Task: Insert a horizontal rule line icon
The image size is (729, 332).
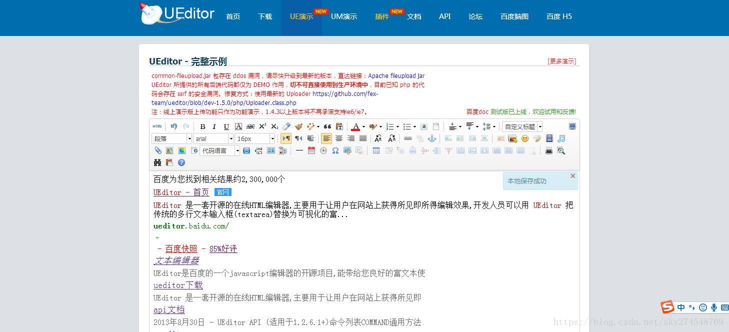Action: coord(299,150)
